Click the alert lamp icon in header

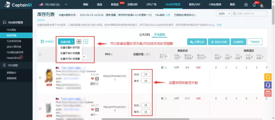pyautogui.click(x=246, y=5)
